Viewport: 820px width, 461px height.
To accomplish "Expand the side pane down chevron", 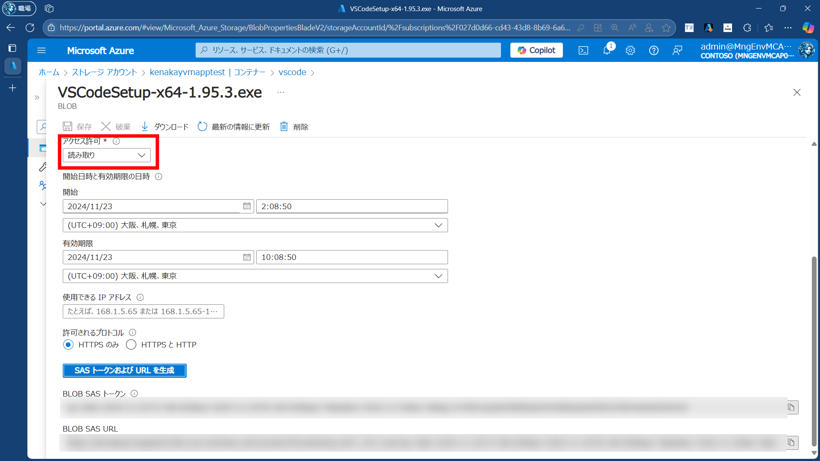I will (43, 204).
